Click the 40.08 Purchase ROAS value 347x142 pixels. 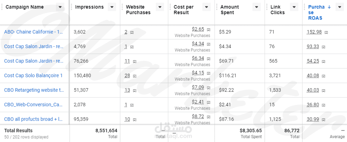[313, 76]
